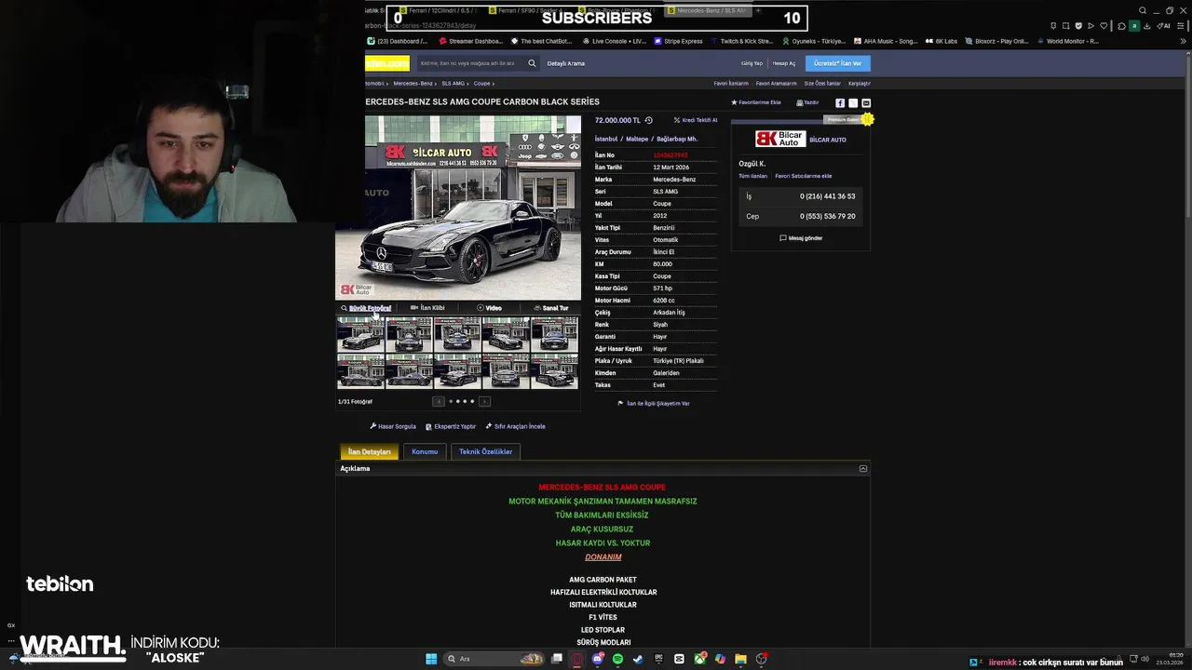Open Discord from taskbar
The image size is (1192, 670).
[597, 659]
